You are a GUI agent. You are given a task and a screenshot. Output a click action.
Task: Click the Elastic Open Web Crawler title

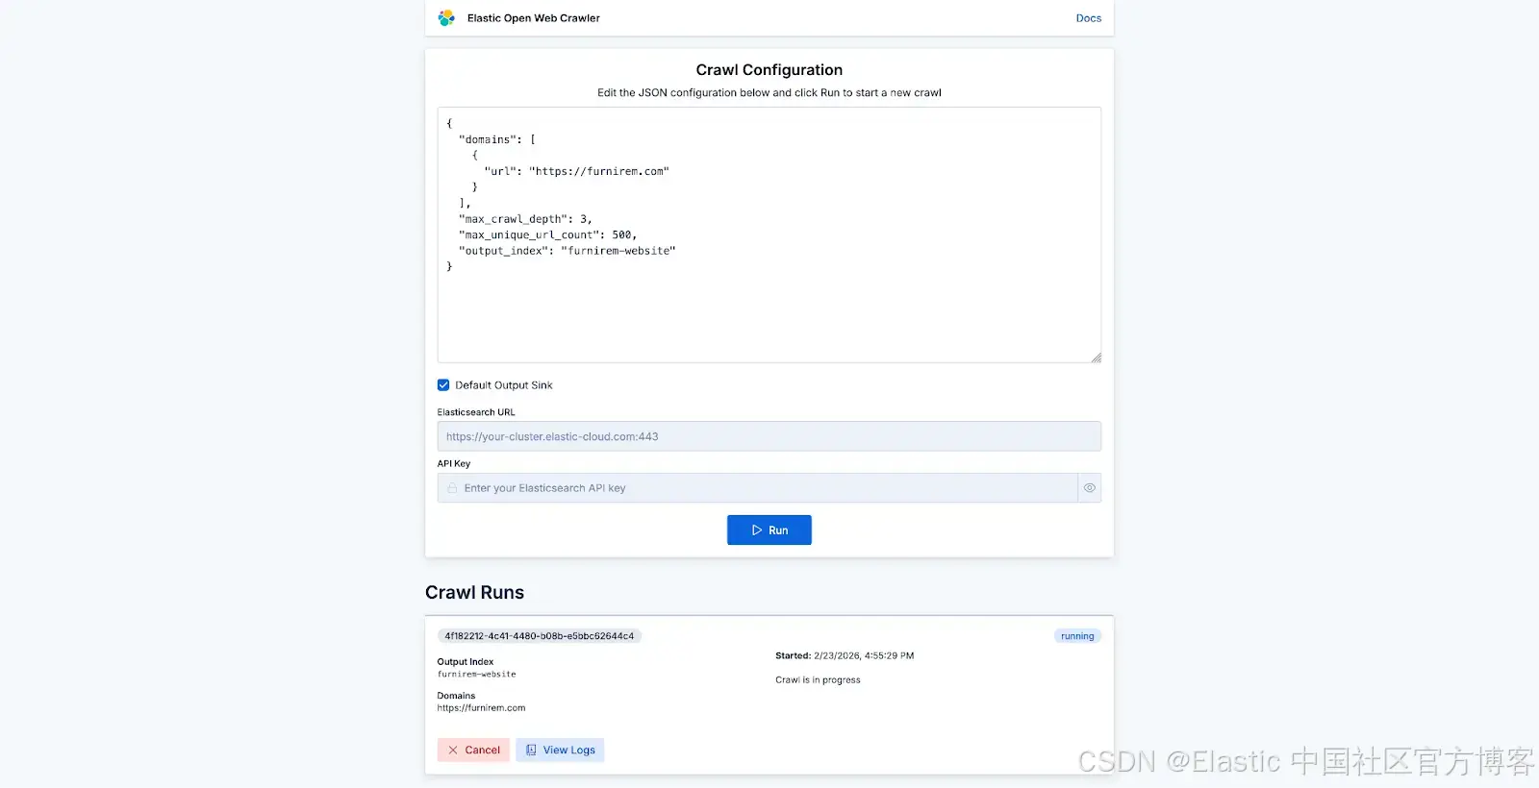click(533, 18)
